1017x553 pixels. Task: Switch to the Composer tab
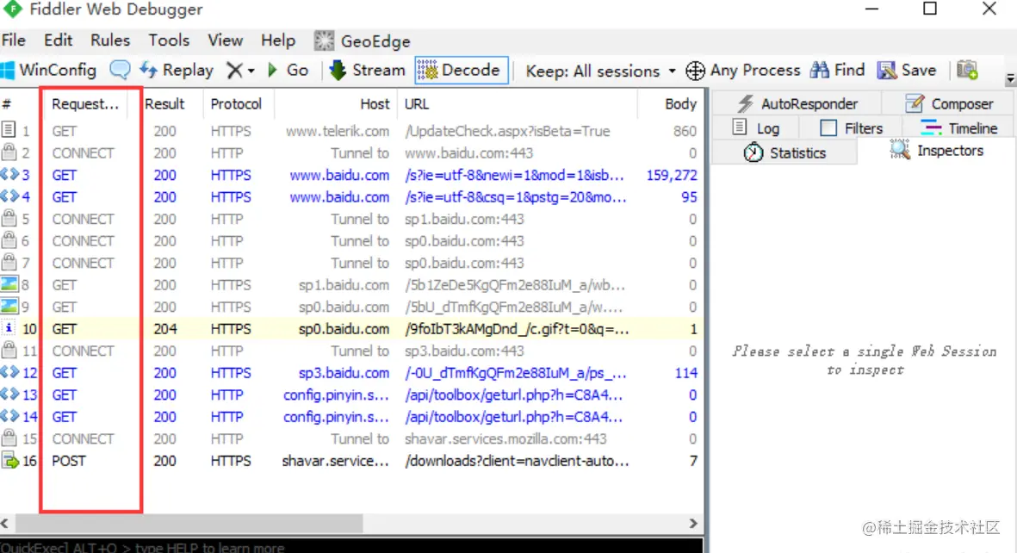949,103
